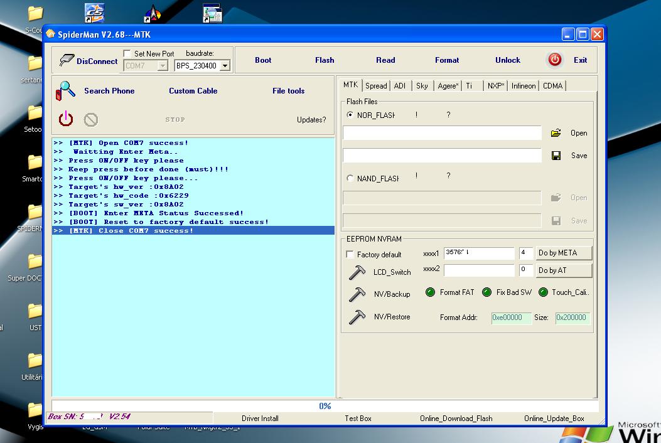Screen dimensions: 661x443
Task: Click the xxxx1 input field
Action: coord(479,254)
